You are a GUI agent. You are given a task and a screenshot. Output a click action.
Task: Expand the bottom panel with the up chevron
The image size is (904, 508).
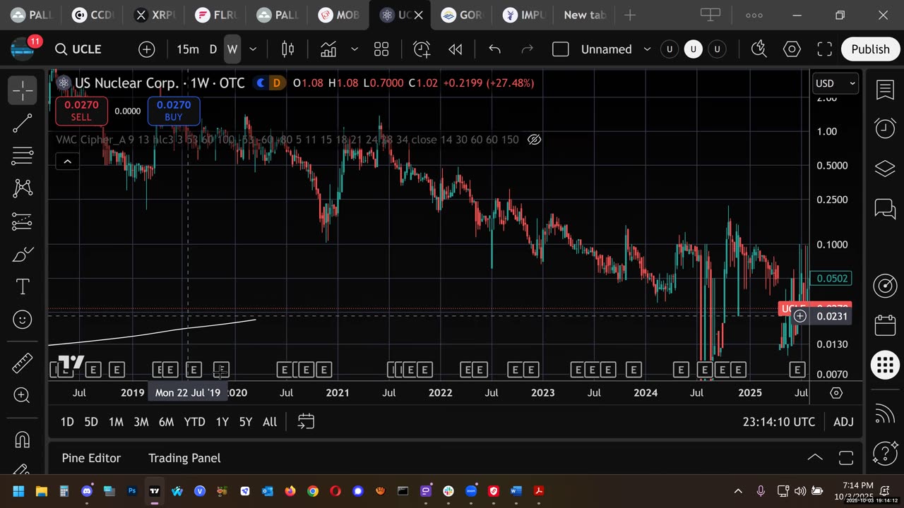coord(815,458)
